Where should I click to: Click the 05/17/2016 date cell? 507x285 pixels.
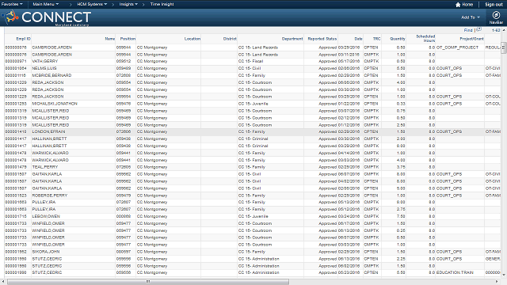(x=349, y=61)
